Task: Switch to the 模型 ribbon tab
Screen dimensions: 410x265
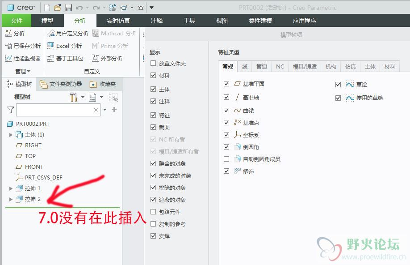Action: click(47, 21)
